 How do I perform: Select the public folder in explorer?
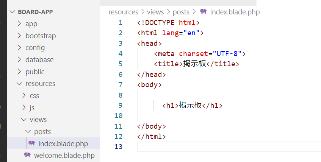(35, 72)
